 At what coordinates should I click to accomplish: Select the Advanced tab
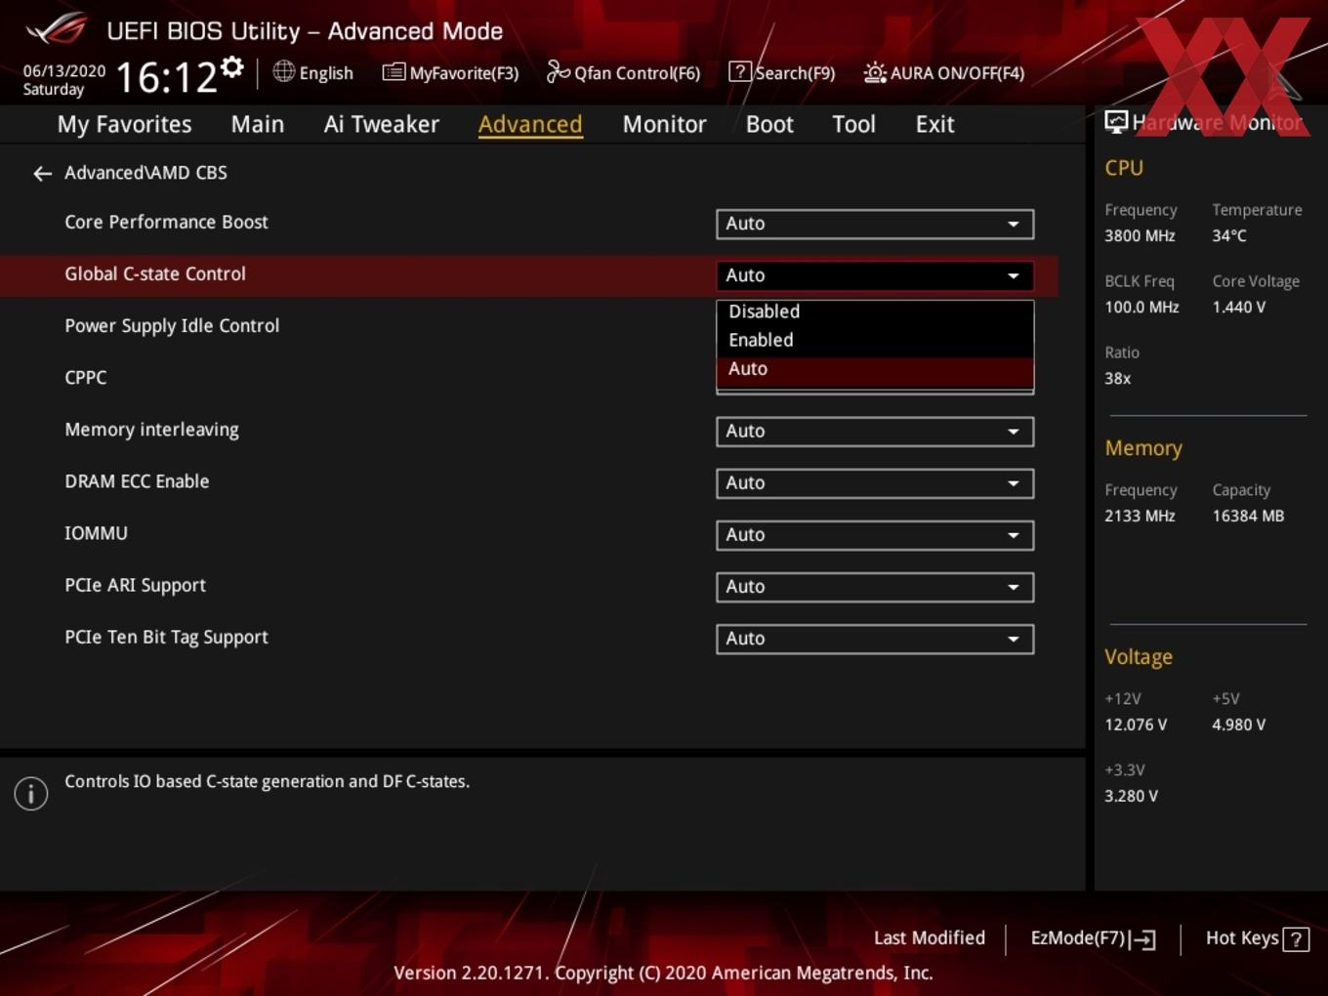point(530,125)
